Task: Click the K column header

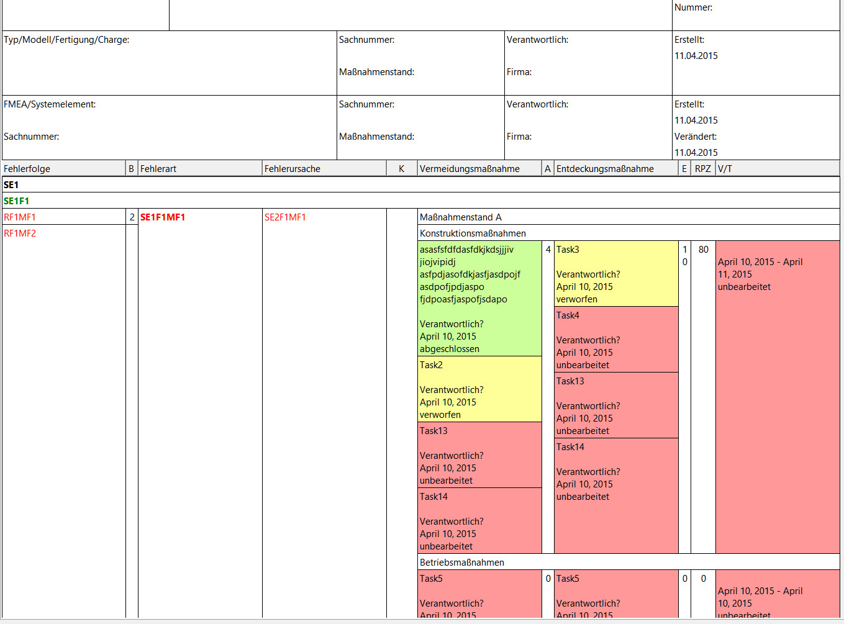Action: click(x=402, y=169)
